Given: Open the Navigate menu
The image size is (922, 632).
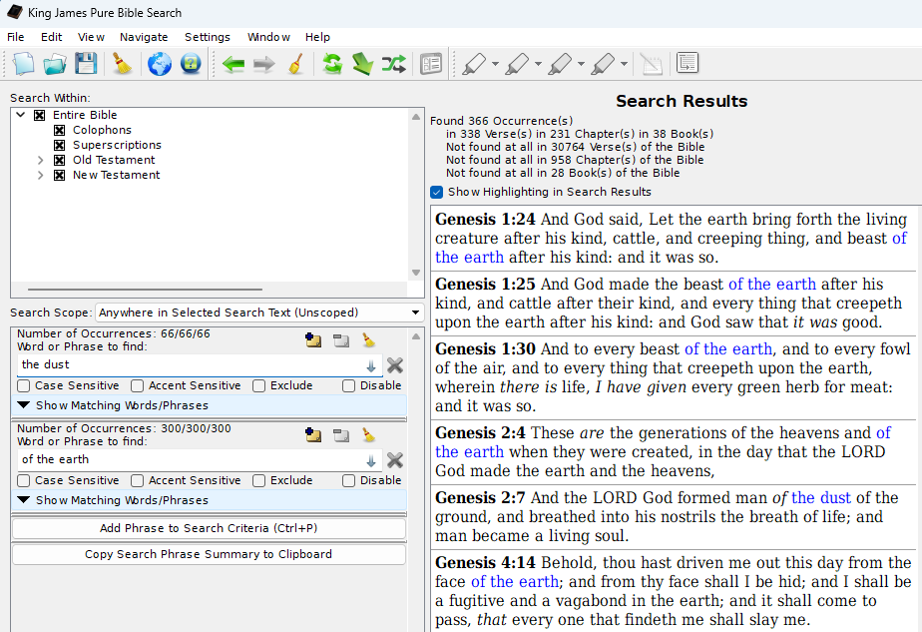Looking at the screenshot, I should click(144, 37).
